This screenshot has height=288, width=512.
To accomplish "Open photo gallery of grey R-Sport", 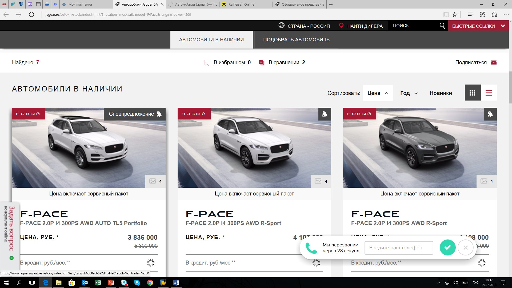I will pyautogui.click(x=487, y=181).
